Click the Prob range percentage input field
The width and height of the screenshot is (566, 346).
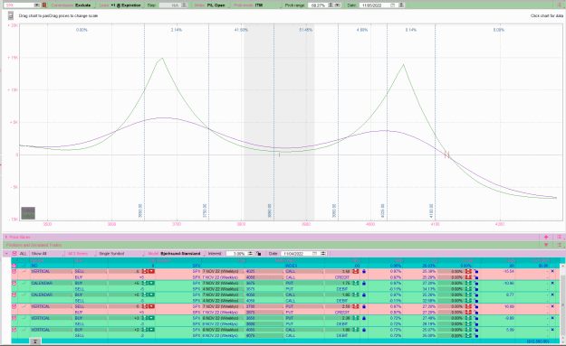[x=318, y=5]
